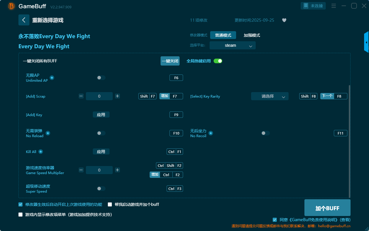This screenshot has width=369, height=231.
Task: Check 帮我启动游戏并加个buff checkbox
Action: pyautogui.click(x=110, y=204)
